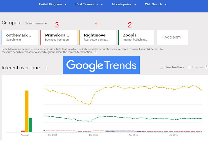Click the help icon next to Forecast
This screenshot has width=208, height=143.
[206, 67]
